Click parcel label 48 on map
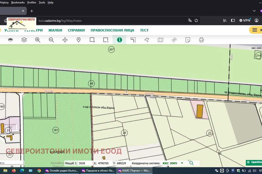Viewport: 262px width, 174px height. tap(91, 84)
